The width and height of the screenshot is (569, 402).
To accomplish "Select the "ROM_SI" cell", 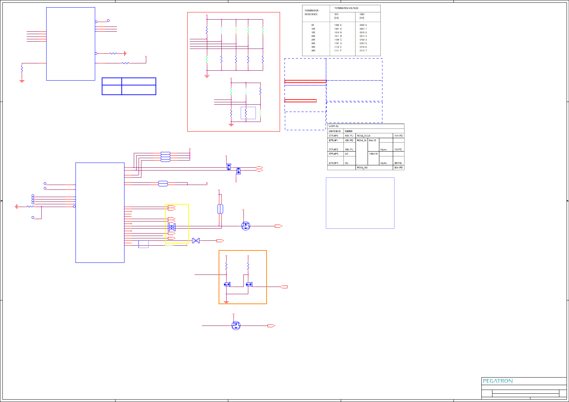I will click(x=362, y=141).
